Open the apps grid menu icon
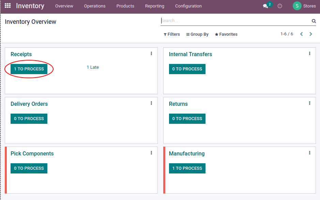Viewport: 320px width, 200px height. pos(7,6)
